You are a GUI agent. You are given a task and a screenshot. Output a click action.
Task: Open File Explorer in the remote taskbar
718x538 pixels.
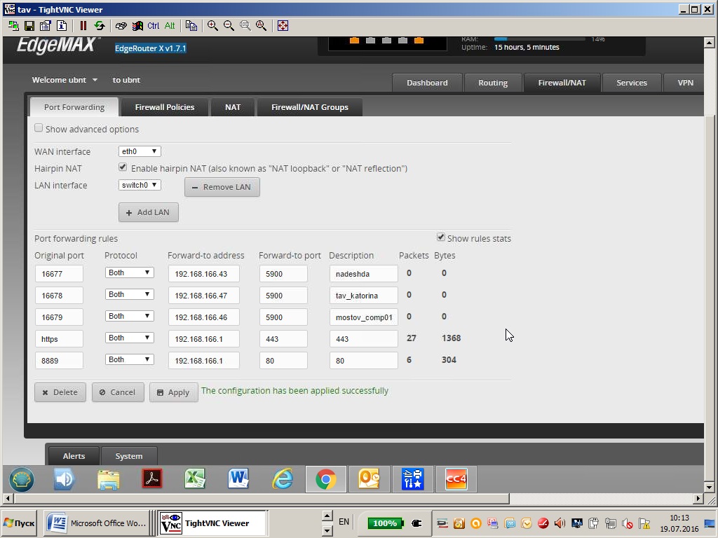pyautogui.click(x=108, y=479)
